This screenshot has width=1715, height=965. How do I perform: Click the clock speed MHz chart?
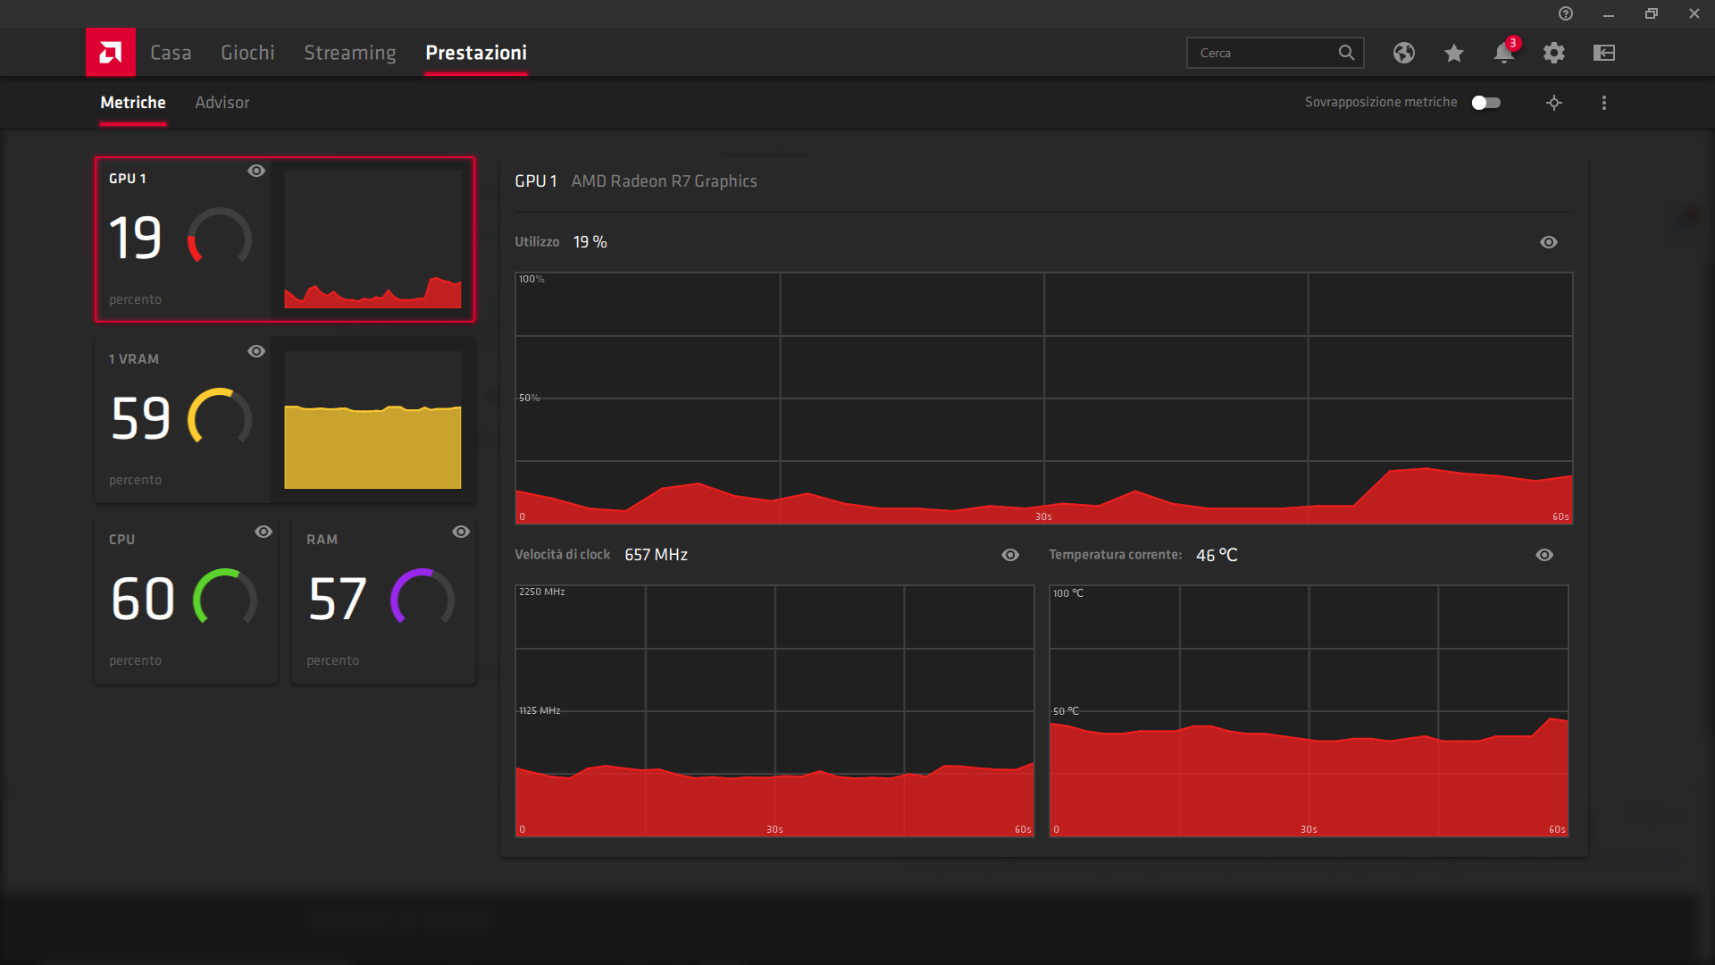tap(774, 710)
